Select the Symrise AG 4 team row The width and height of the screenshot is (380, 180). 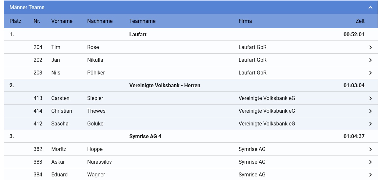[191, 137]
